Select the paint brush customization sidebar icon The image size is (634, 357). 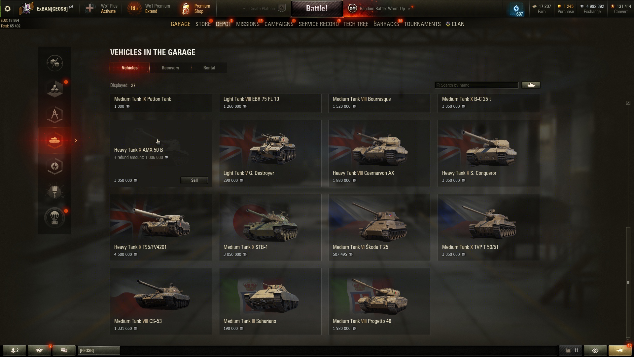[55, 192]
